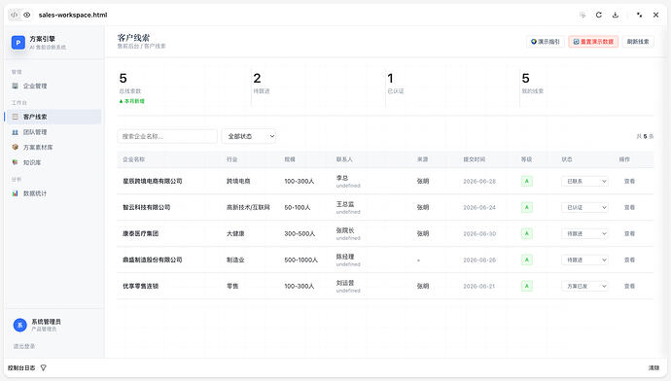Click 查看 for 星辰跨境电商有限公司
671x381 pixels.
[629, 182]
